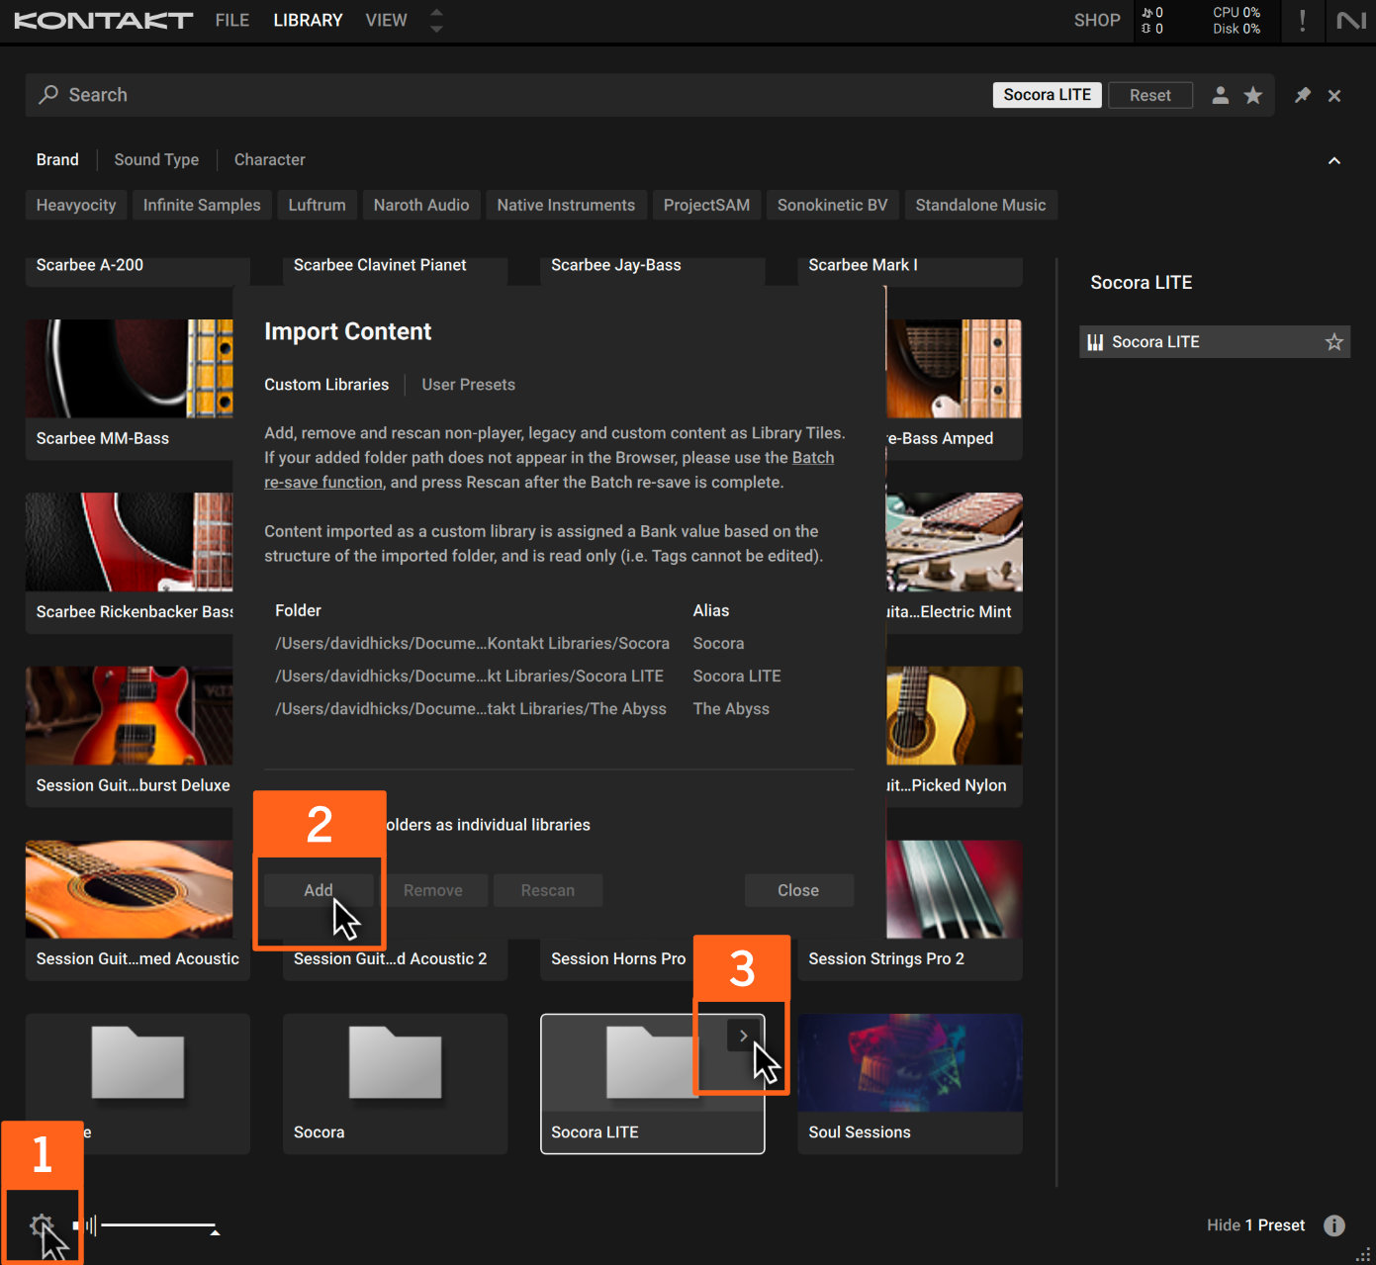1376x1265 pixels.
Task: Toggle favorites star filter in search bar
Action: (x=1253, y=95)
